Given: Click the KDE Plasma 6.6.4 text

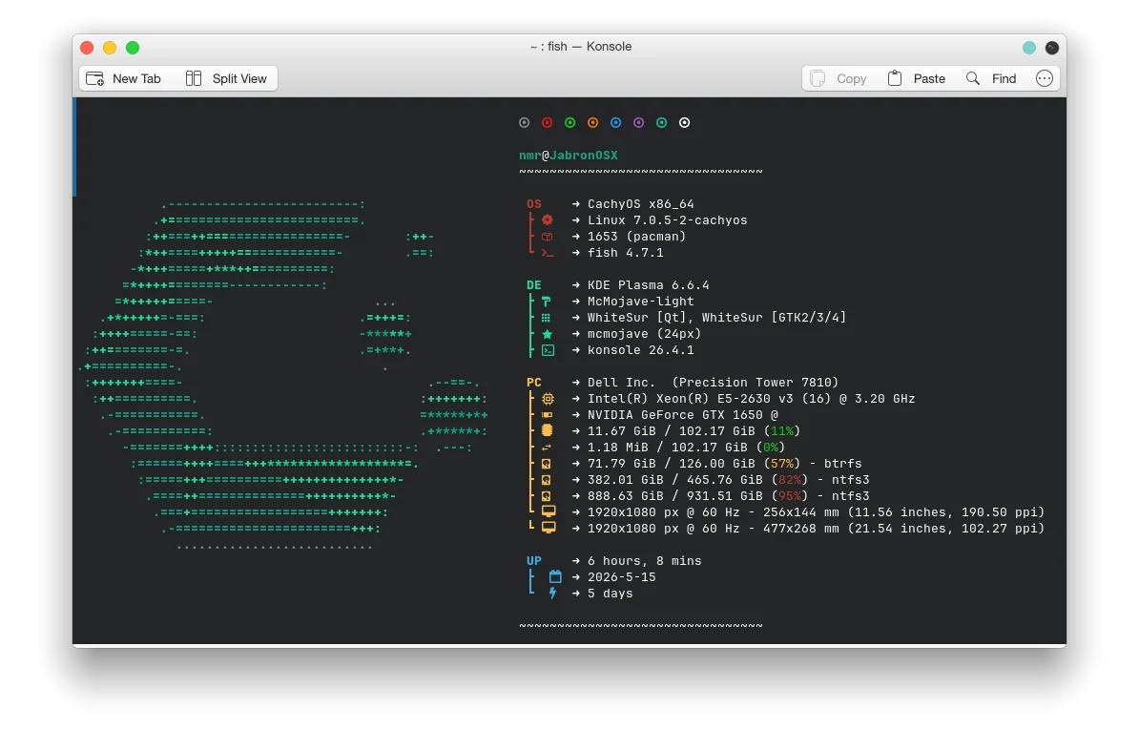Looking at the screenshot, I should coord(648,285).
